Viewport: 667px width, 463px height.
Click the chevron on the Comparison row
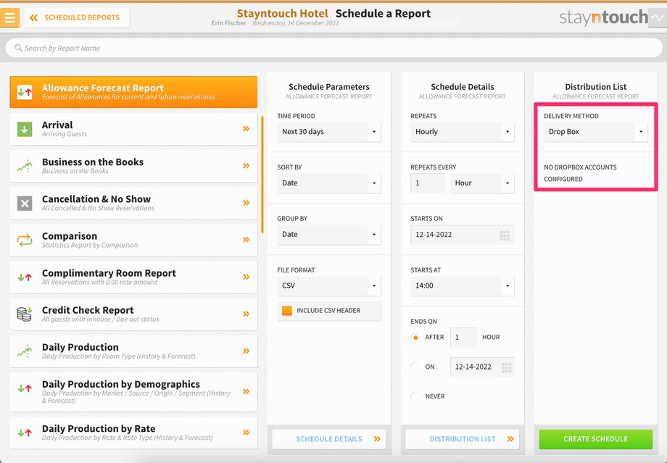(x=246, y=240)
